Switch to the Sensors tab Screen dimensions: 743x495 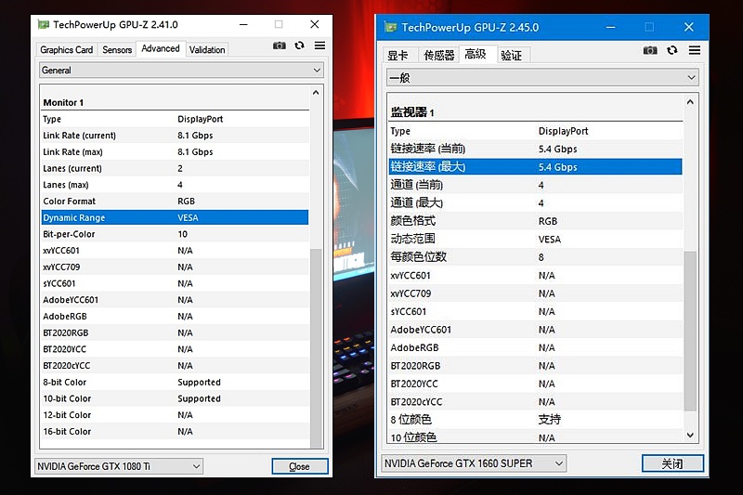117,49
